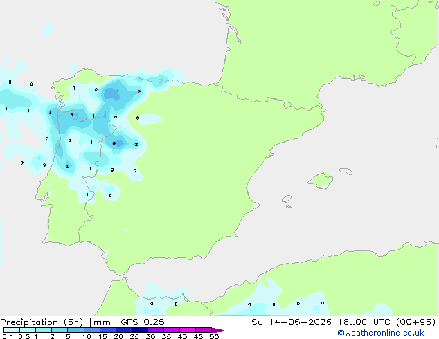Select the '50' legend scale value

[x=214, y=336]
